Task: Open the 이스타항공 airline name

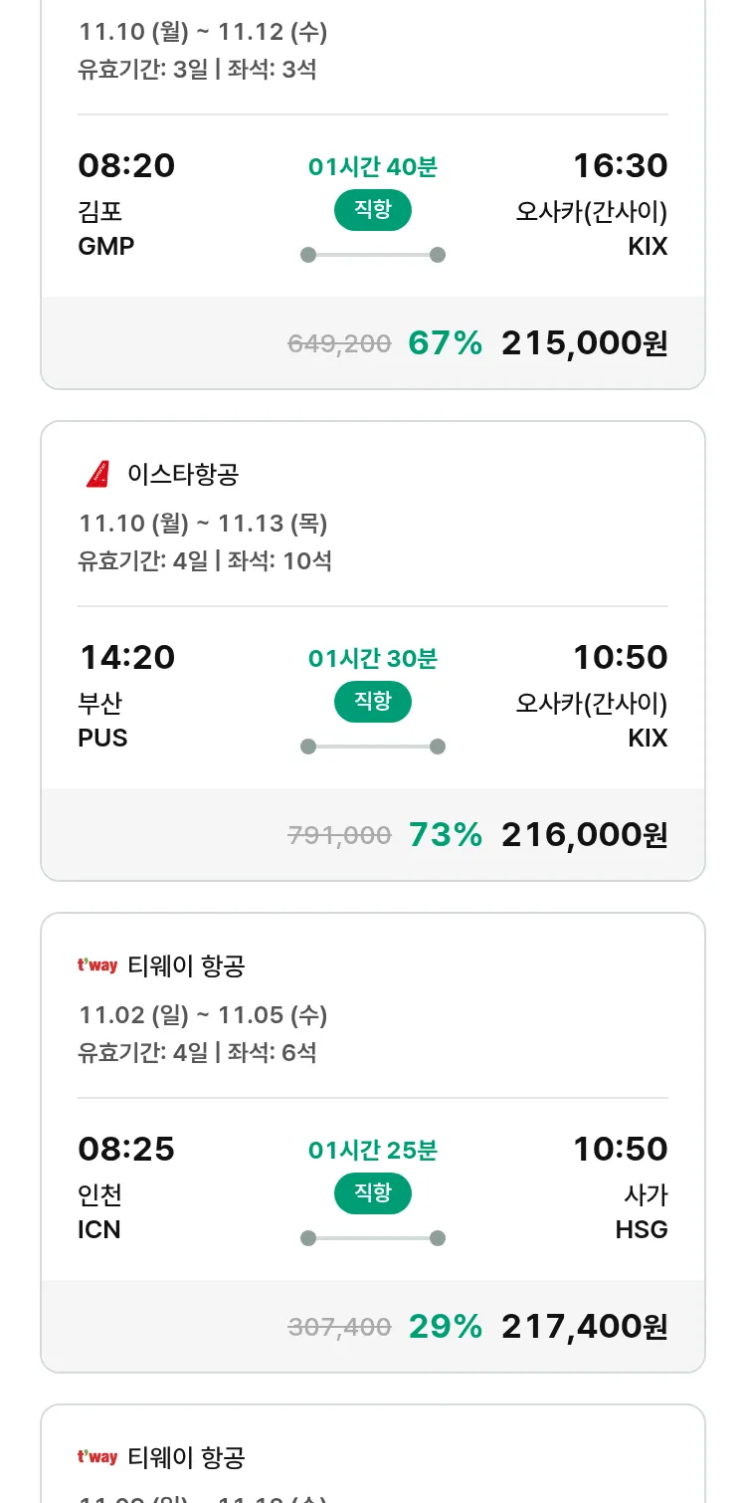Action: 183,475
